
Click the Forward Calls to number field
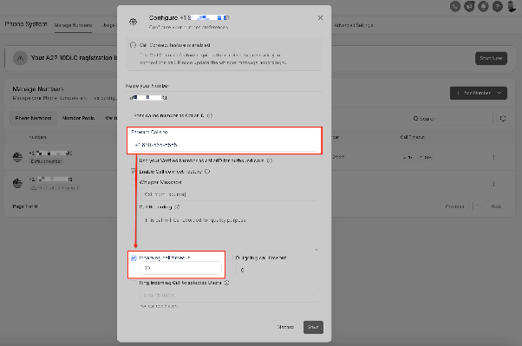(224, 145)
